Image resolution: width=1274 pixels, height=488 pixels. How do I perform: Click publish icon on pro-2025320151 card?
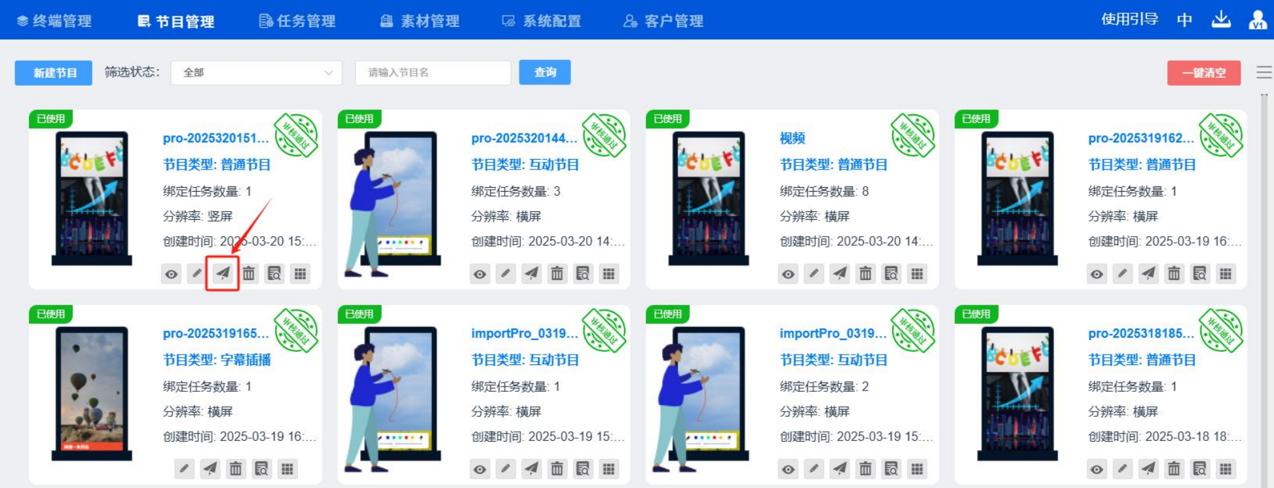[223, 273]
